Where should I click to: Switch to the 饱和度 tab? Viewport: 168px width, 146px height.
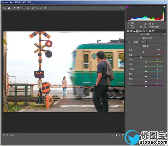tap(136, 42)
